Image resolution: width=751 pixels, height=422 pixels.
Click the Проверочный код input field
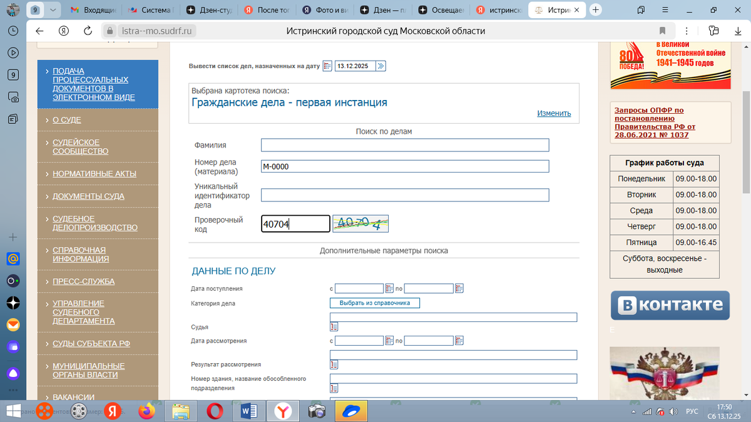(x=295, y=224)
